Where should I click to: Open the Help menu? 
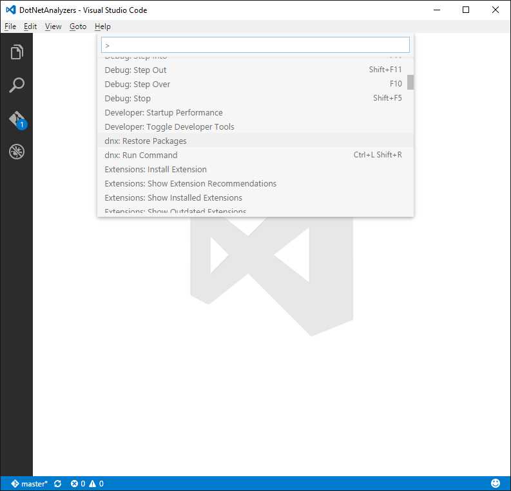(102, 26)
